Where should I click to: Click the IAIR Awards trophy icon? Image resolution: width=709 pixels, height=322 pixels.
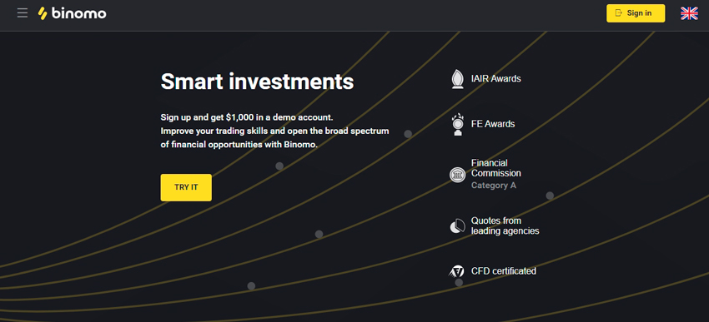458,79
